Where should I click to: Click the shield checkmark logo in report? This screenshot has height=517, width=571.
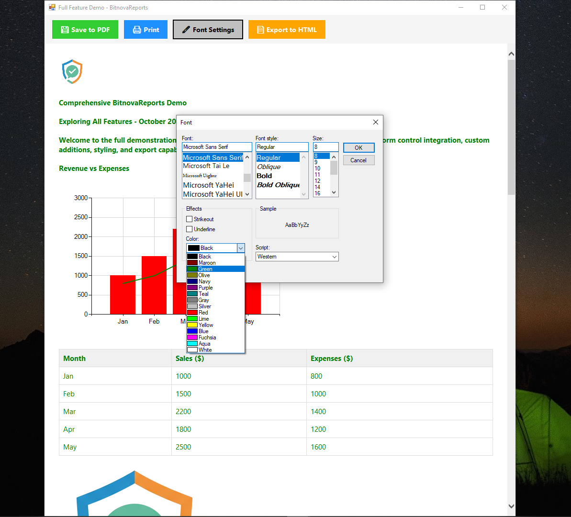click(x=72, y=71)
